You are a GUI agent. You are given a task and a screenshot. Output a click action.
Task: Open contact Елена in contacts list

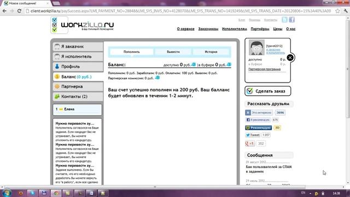[77, 109]
